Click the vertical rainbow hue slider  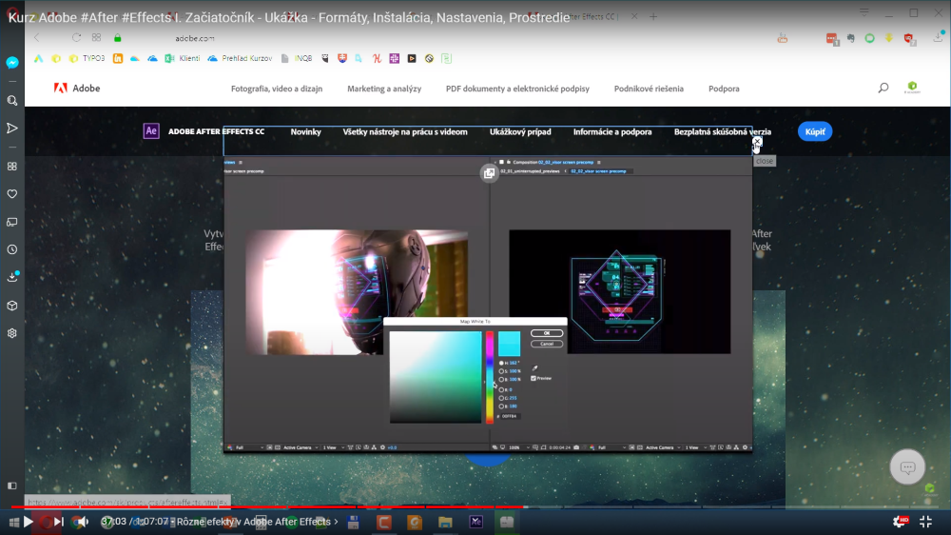pos(491,377)
